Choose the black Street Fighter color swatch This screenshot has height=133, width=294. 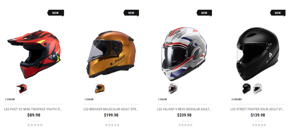246,89
